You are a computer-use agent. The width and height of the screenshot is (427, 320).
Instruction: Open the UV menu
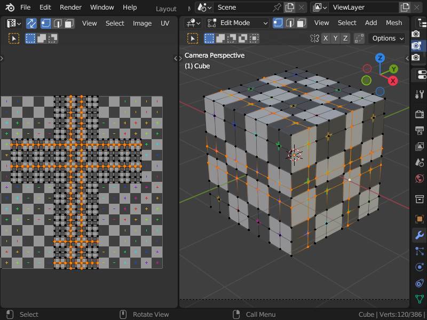(165, 23)
